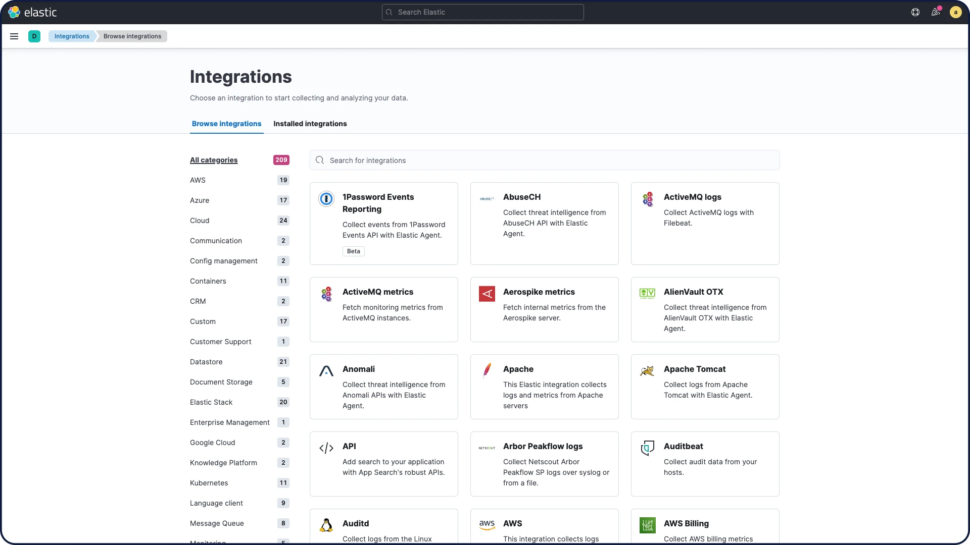Open API card title
Screen dimensions: 970x545
(349, 446)
